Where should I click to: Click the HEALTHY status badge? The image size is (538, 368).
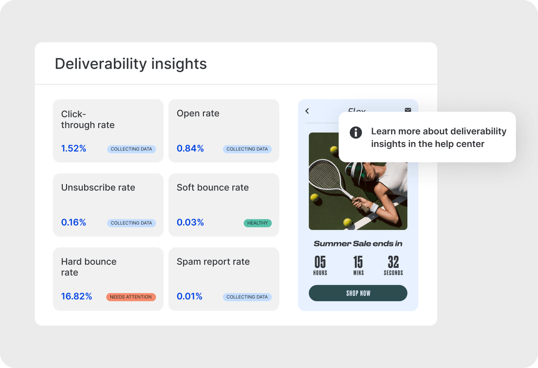258,223
